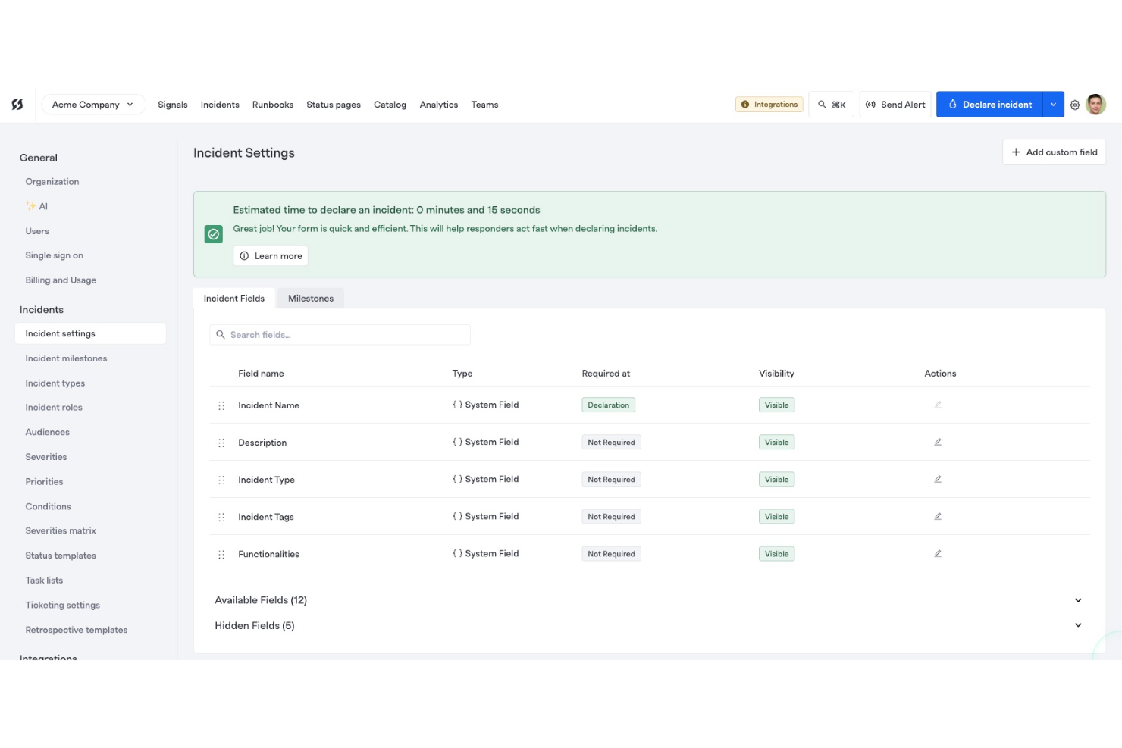Click the Learn more button
1122x748 pixels.
click(x=271, y=256)
